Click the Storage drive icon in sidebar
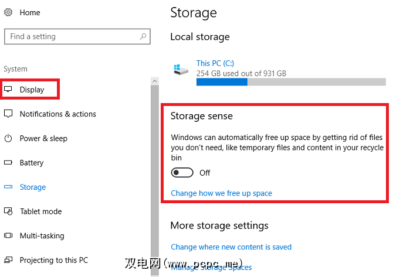Viewport: 393px width, 277px height. coord(8,187)
